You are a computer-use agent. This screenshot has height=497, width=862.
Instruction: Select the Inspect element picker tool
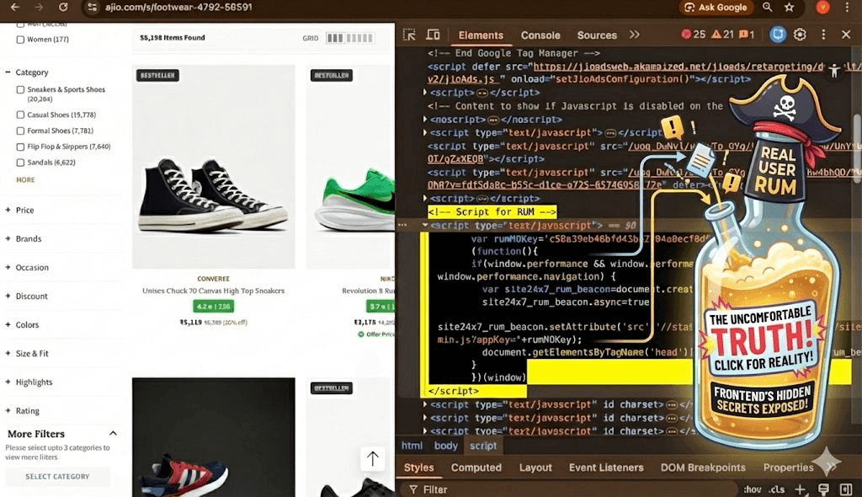[408, 35]
